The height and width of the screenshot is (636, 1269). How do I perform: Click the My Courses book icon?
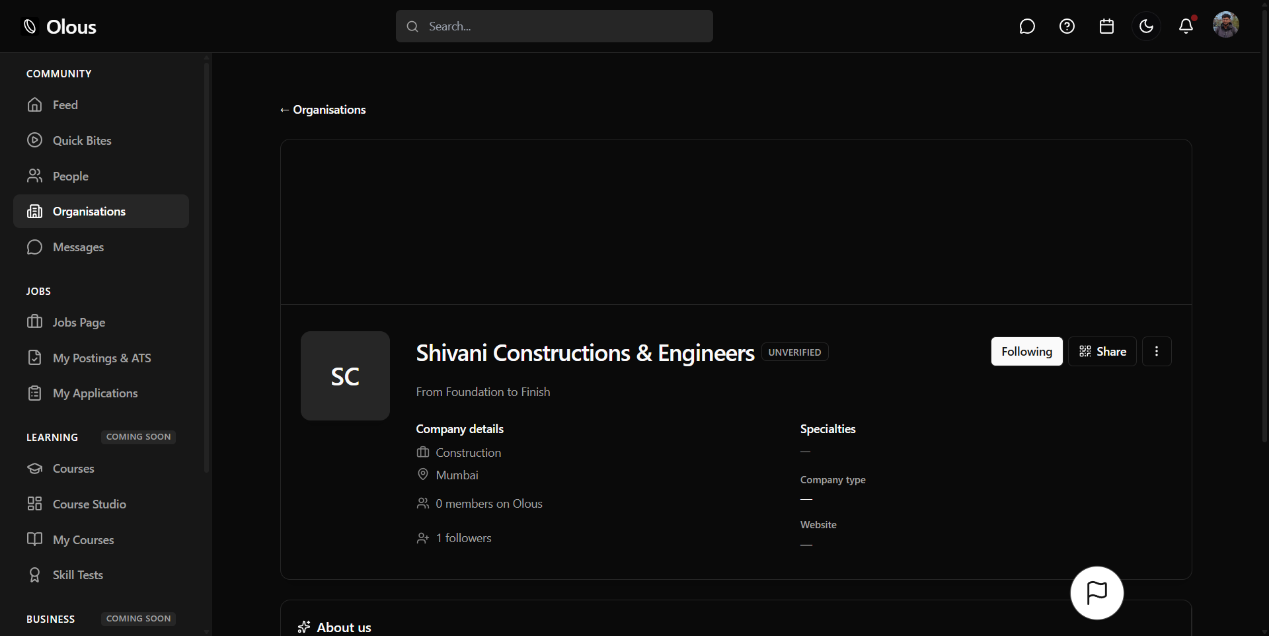(34, 539)
